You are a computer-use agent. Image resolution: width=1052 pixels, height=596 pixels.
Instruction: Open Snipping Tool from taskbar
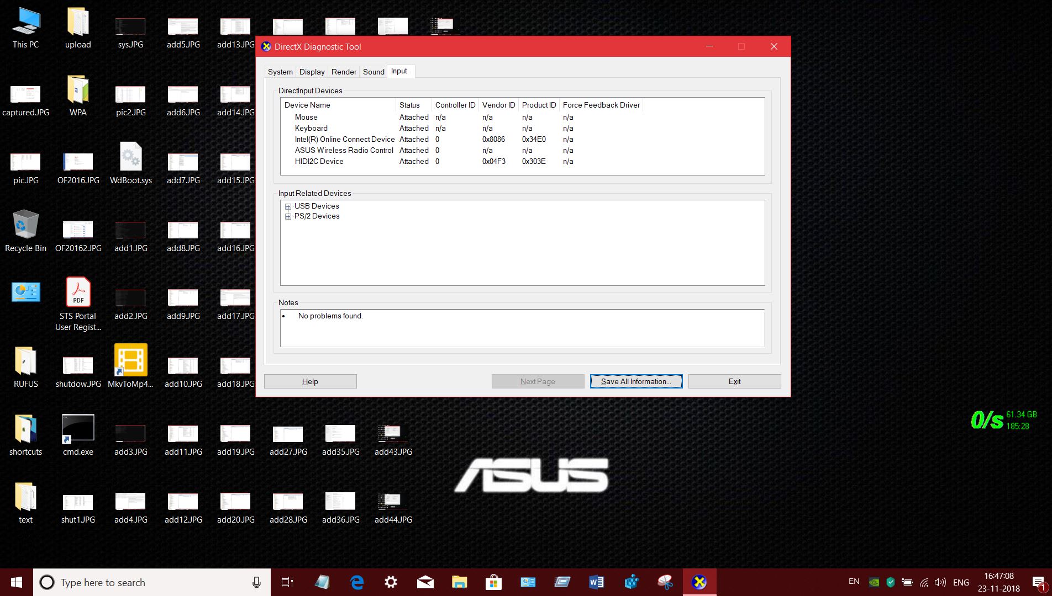coord(665,582)
